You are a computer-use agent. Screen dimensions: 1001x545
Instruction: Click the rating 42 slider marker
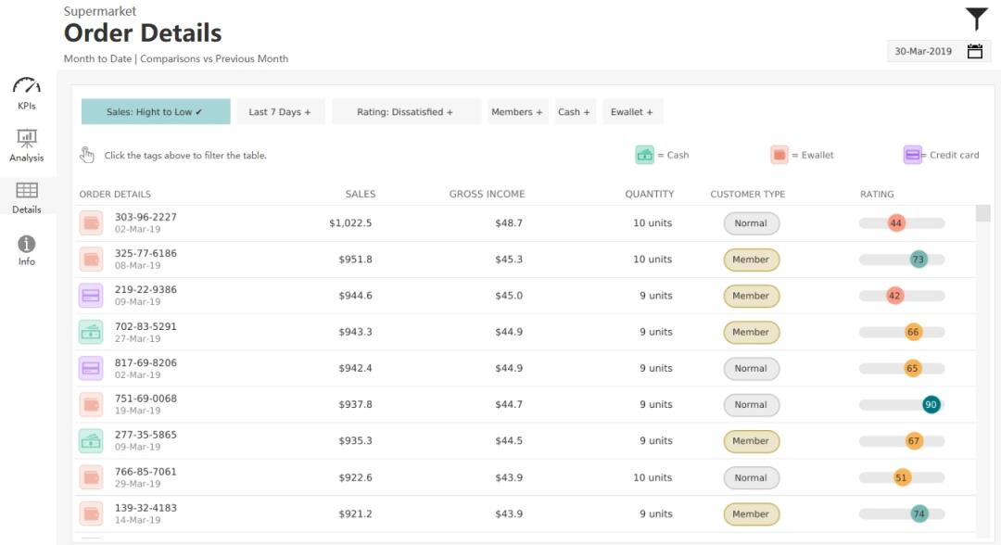pyautogui.click(x=894, y=296)
